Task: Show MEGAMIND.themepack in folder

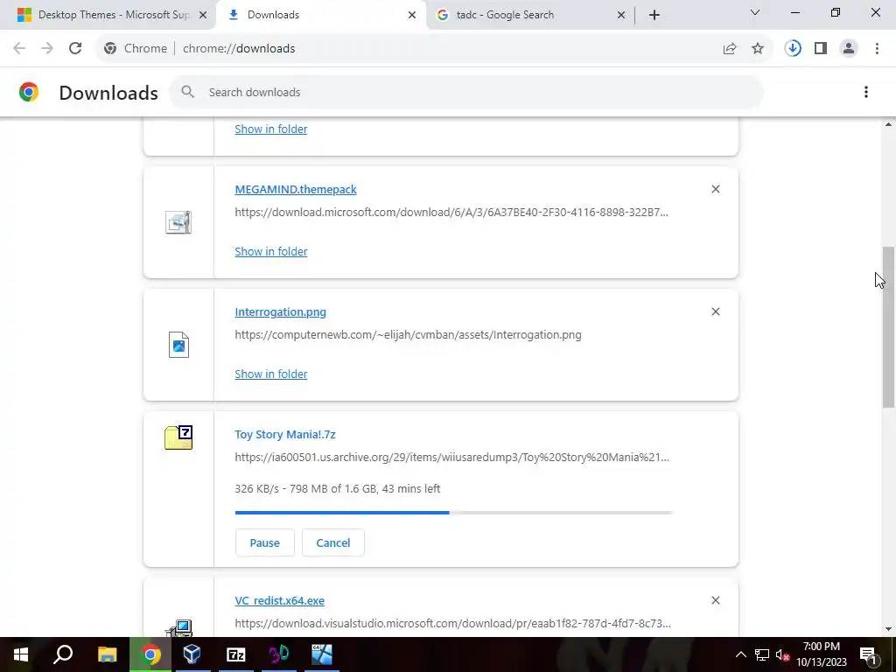Action: pyautogui.click(x=271, y=251)
